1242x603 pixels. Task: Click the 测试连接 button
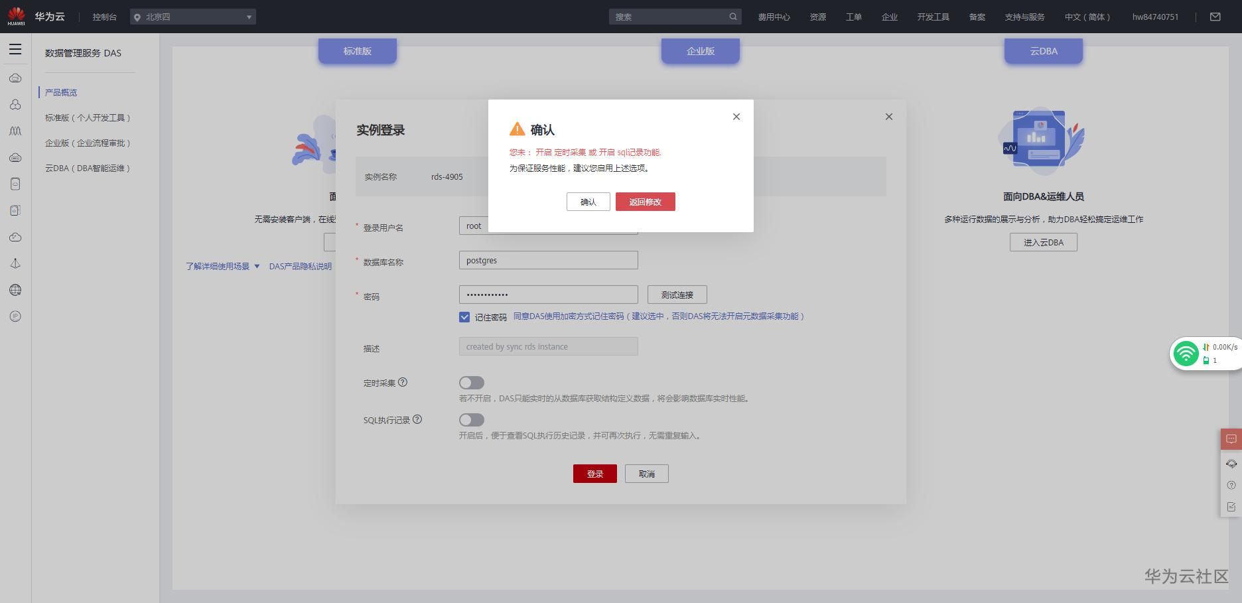click(x=677, y=295)
